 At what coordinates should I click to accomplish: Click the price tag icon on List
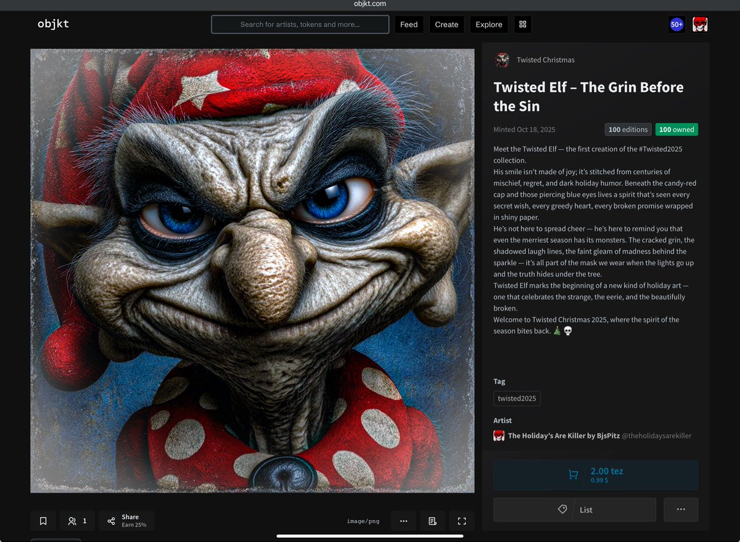click(562, 509)
